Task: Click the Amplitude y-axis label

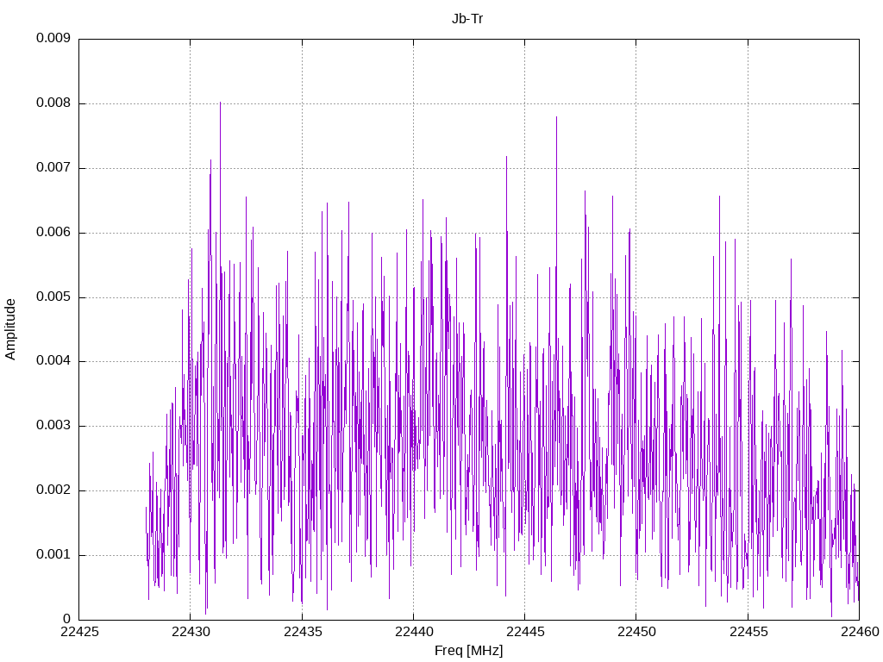Action: tap(10, 329)
